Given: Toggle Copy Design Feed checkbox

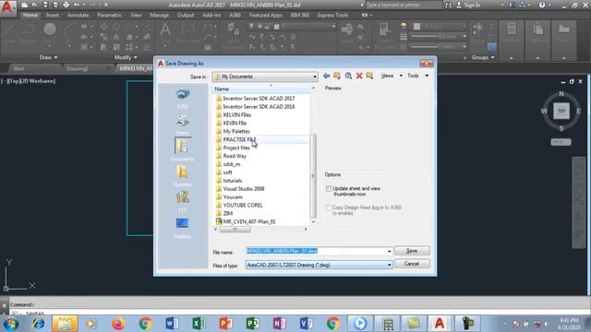Looking at the screenshot, I should coord(329,207).
